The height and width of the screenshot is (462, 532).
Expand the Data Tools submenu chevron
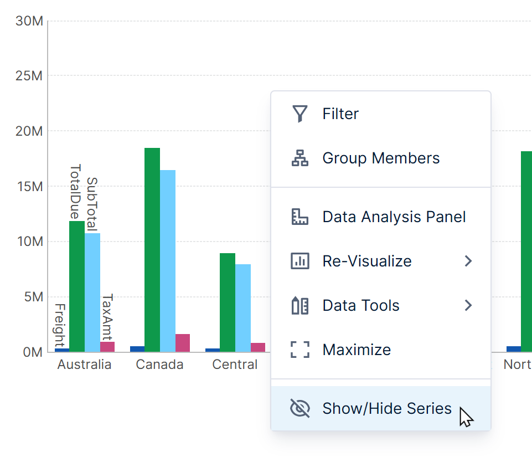[468, 306]
